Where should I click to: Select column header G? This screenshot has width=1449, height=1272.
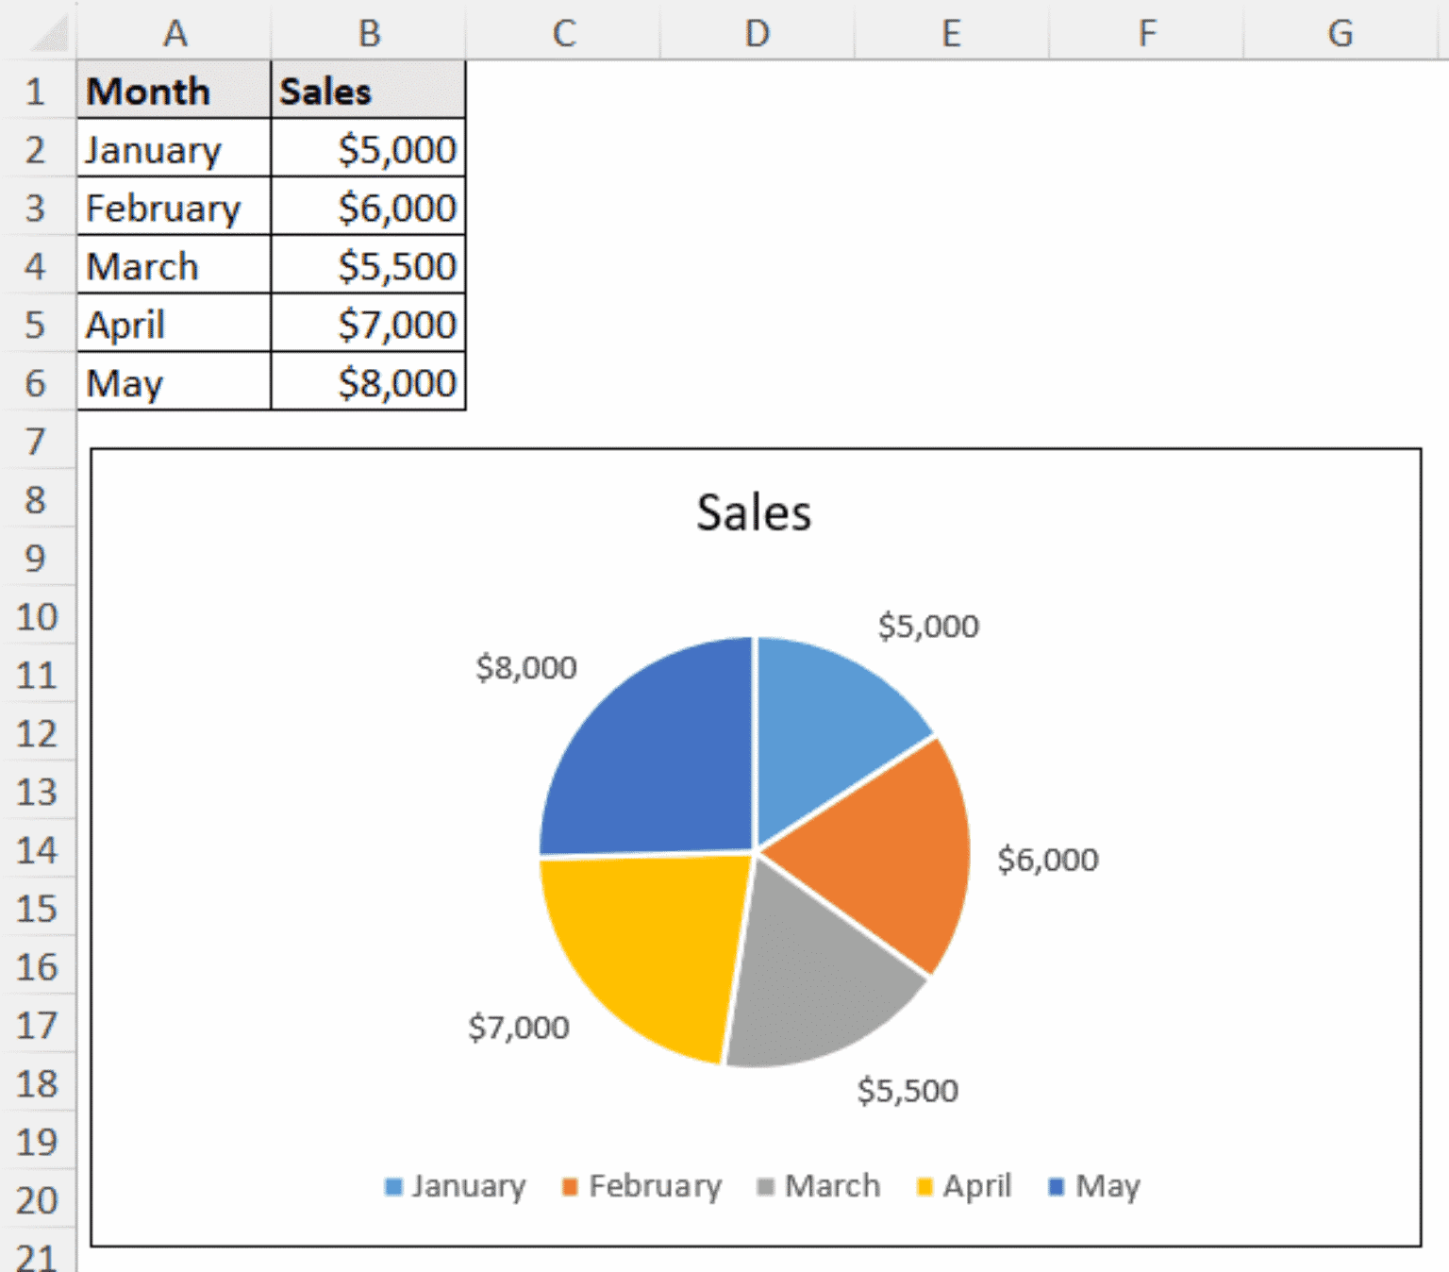1341,33
